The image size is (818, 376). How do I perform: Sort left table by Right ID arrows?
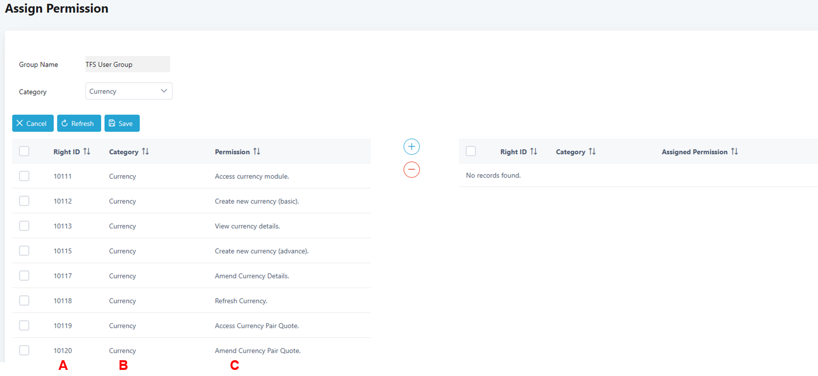pyautogui.click(x=87, y=152)
